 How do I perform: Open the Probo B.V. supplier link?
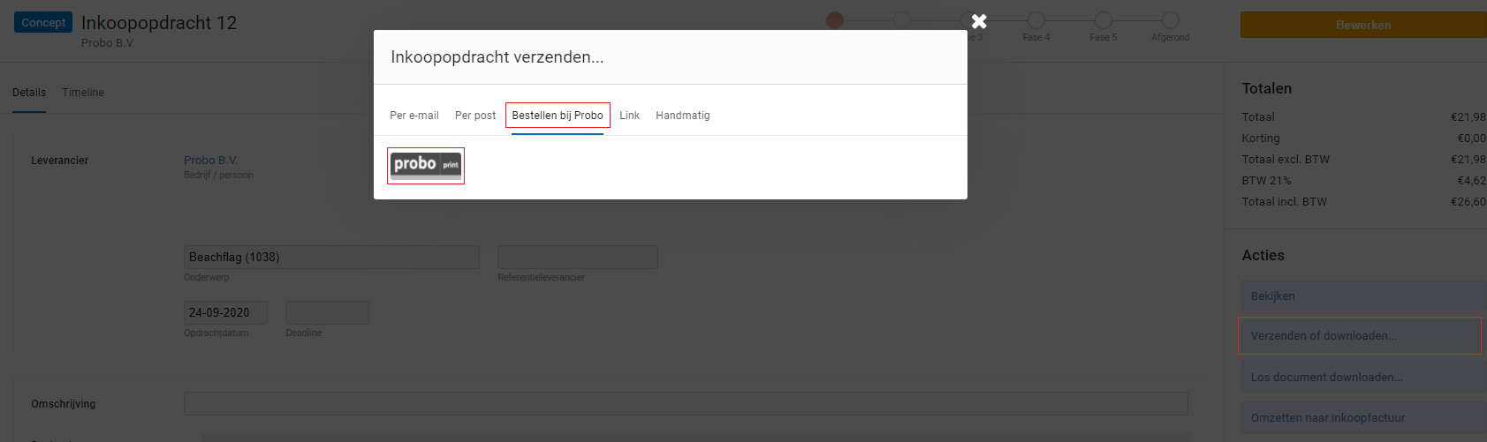tap(211, 160)
